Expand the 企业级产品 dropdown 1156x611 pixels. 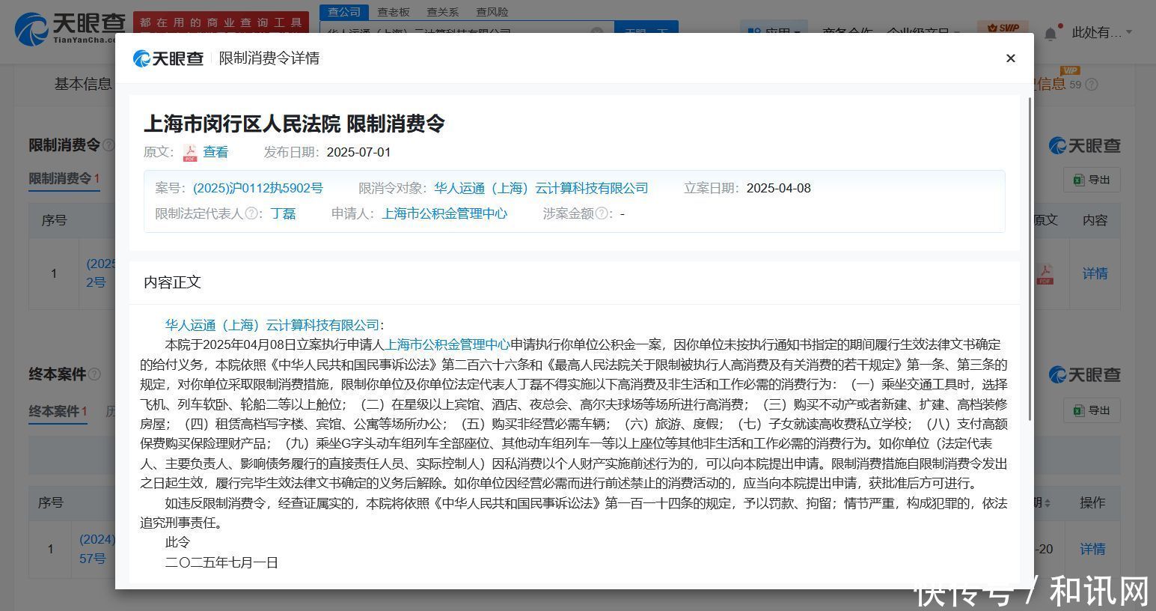(923, 31)
